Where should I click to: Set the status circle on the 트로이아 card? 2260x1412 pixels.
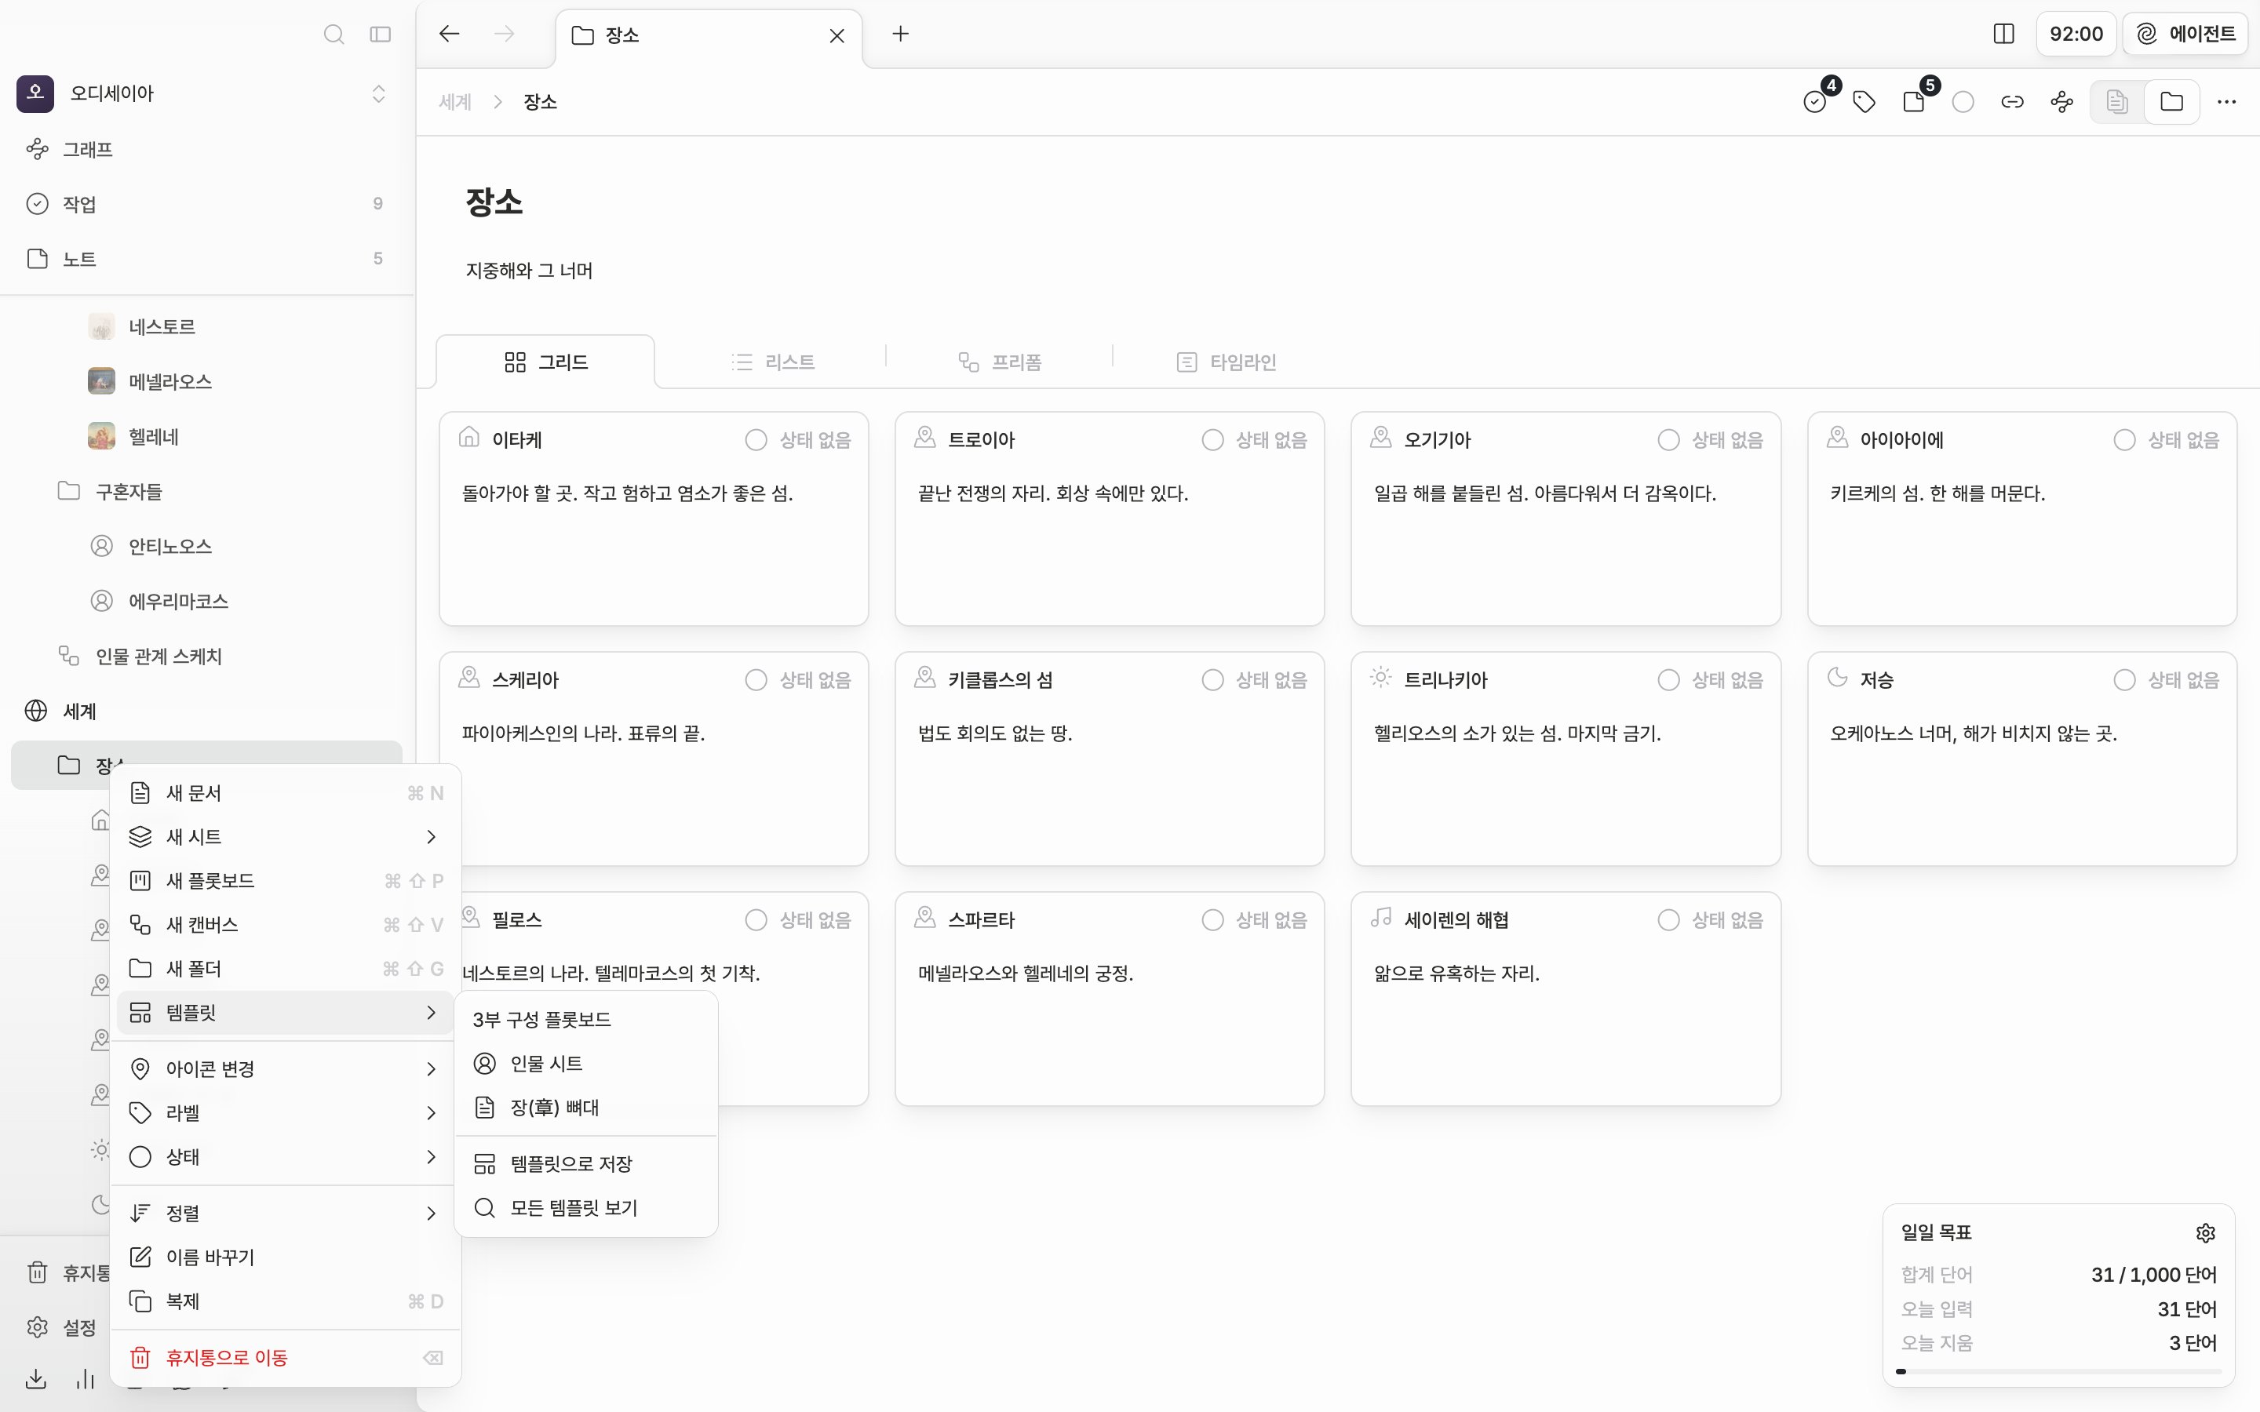pyautogui.click(x=1212, y=440)
